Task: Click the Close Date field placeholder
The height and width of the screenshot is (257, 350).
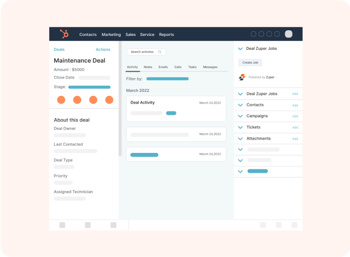Action: coord(94,78)
